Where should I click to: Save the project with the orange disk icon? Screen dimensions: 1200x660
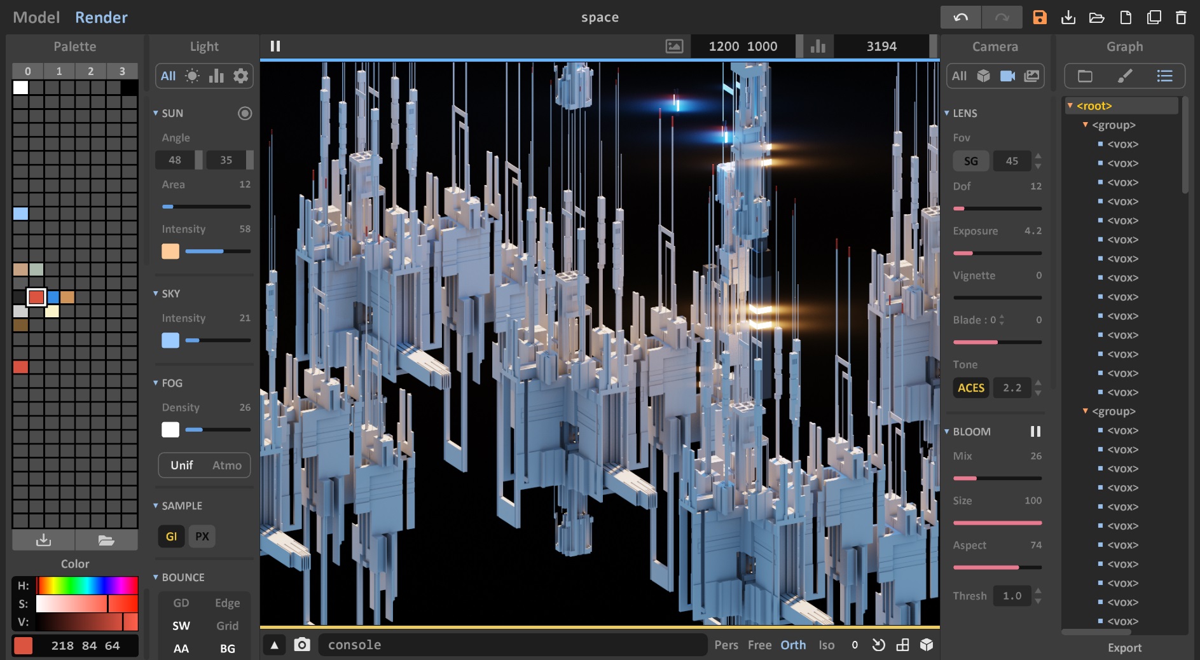pos(1040,17)
